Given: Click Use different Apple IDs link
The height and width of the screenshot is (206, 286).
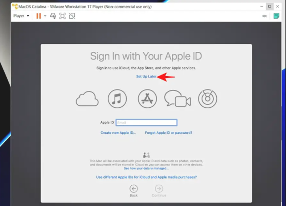Looking at the screenshot, I should coord(146,177).
